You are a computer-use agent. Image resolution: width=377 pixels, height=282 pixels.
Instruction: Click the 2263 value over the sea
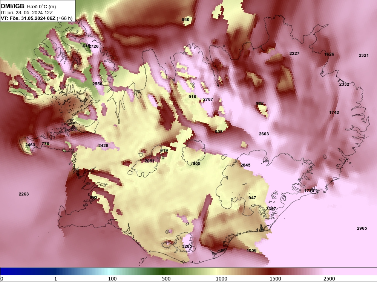[x=23, y=194]
